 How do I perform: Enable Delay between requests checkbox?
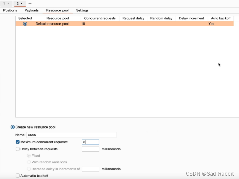click(x=18, y=149)
